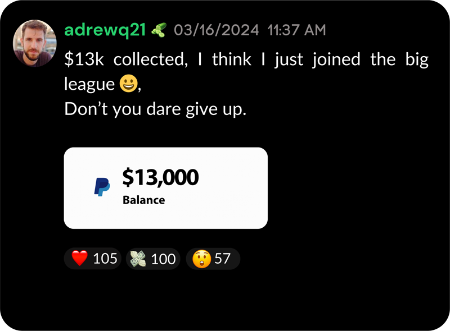Click the red heart emoji icon
Screen dimensions: 450x331
coord(79,258)
